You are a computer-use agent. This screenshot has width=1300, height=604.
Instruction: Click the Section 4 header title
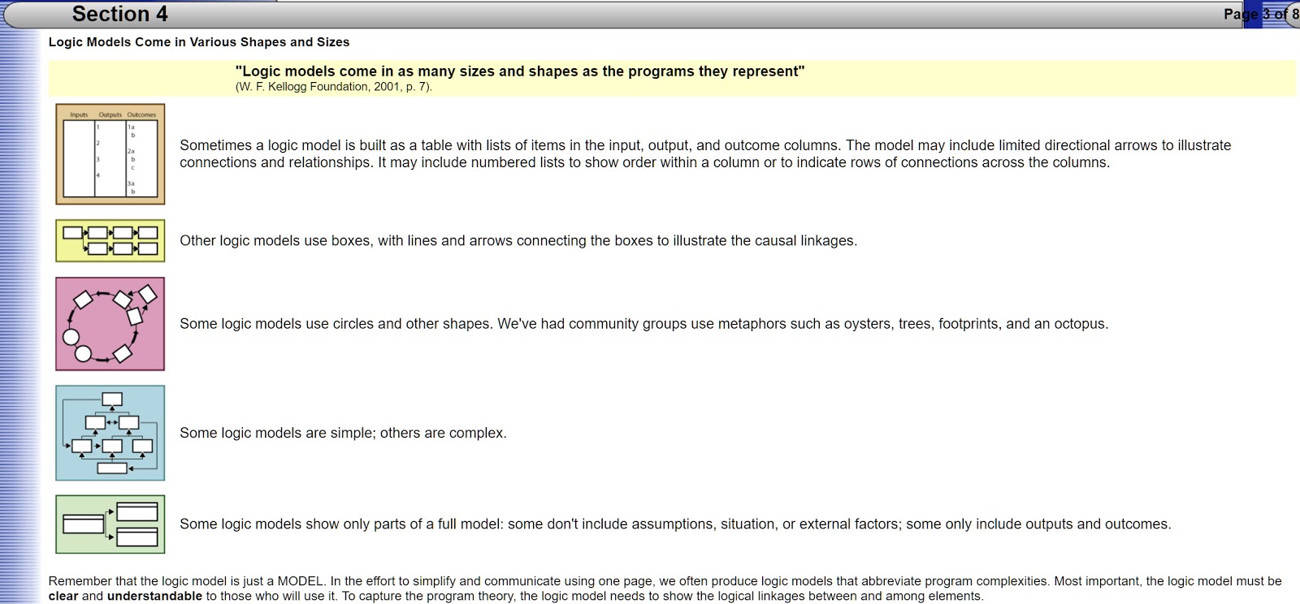click(x=120, y=14)
